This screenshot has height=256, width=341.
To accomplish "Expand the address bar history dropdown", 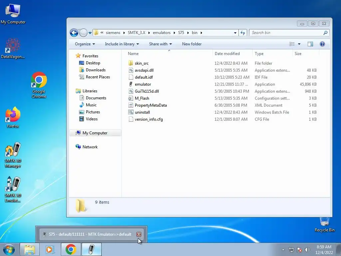I will pos(235,33).
